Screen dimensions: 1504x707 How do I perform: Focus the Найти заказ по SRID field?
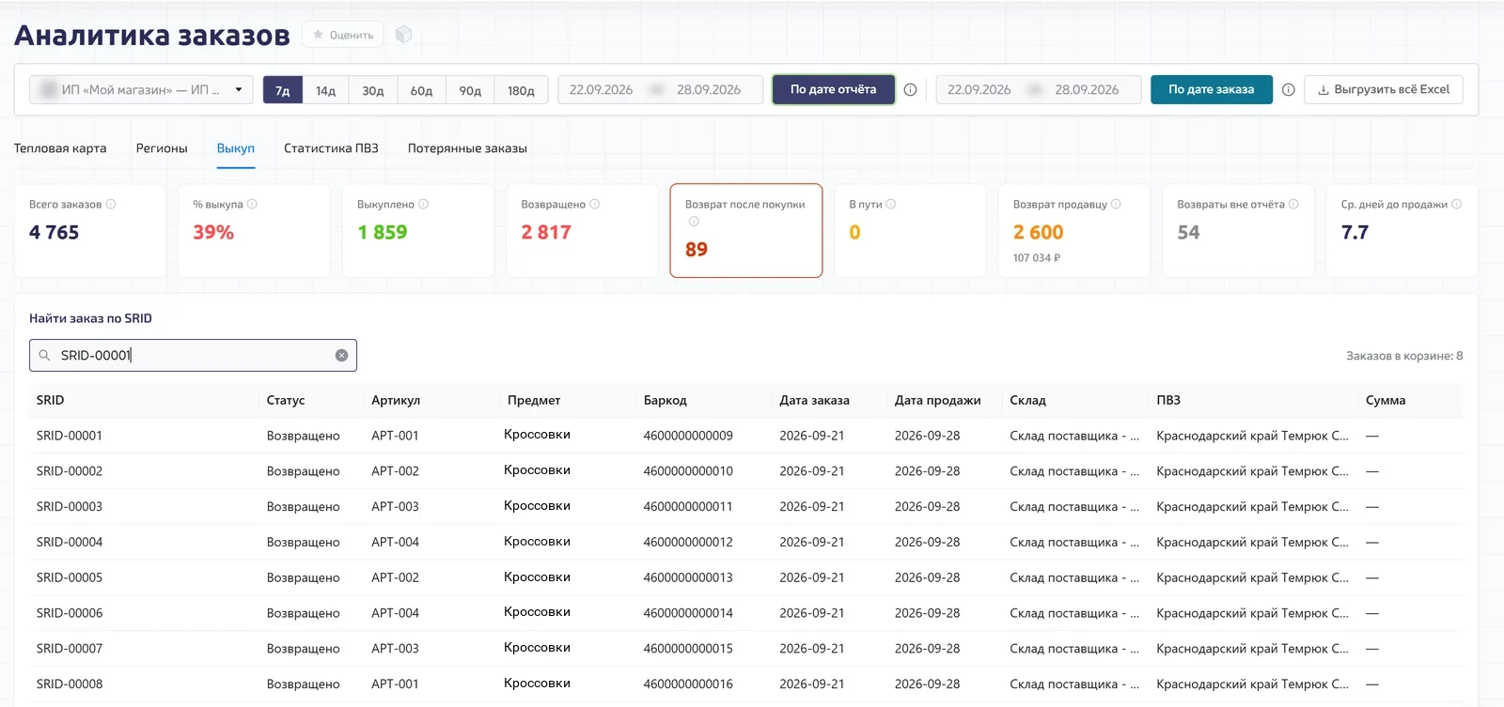193,355
